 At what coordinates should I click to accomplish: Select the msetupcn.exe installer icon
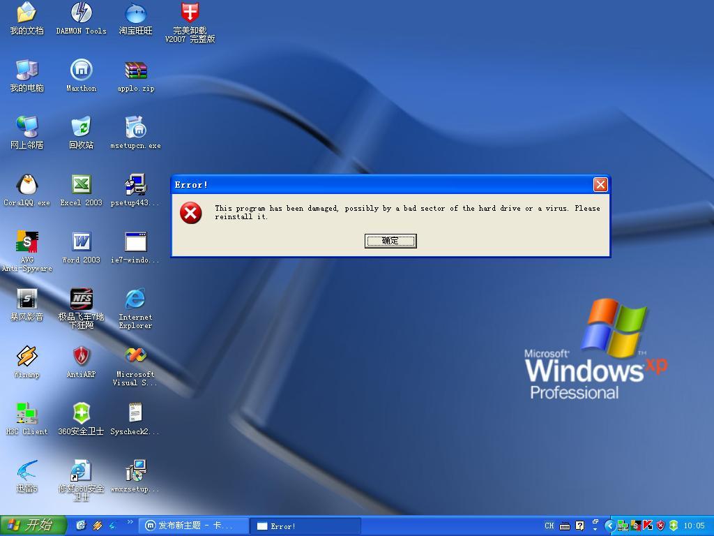click(x=135, y=133)
